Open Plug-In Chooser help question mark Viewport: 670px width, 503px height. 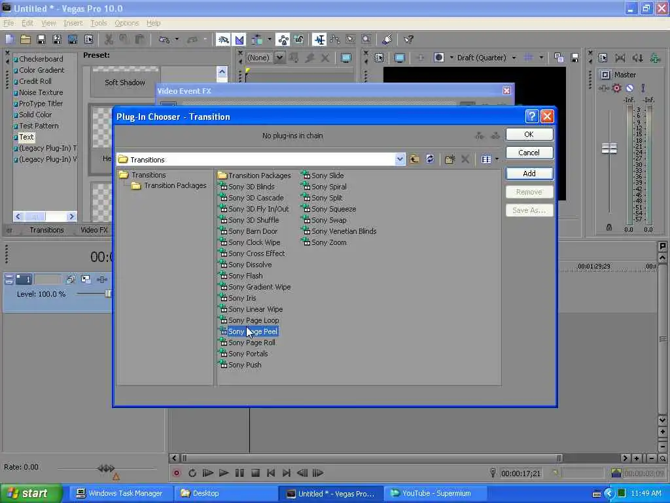[531, 117]
